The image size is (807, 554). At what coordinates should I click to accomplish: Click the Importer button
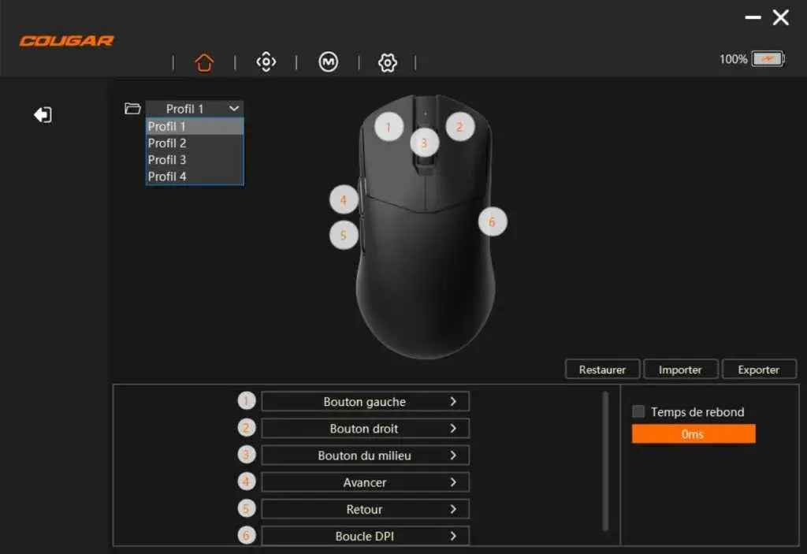tap(680, 369)
